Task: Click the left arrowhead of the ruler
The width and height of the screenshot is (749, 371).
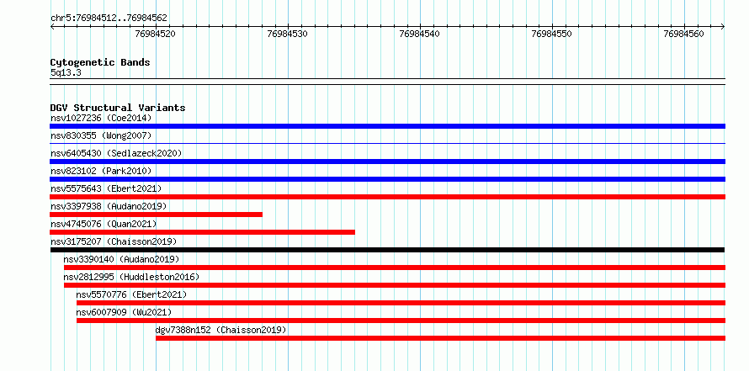Action: 52,27
